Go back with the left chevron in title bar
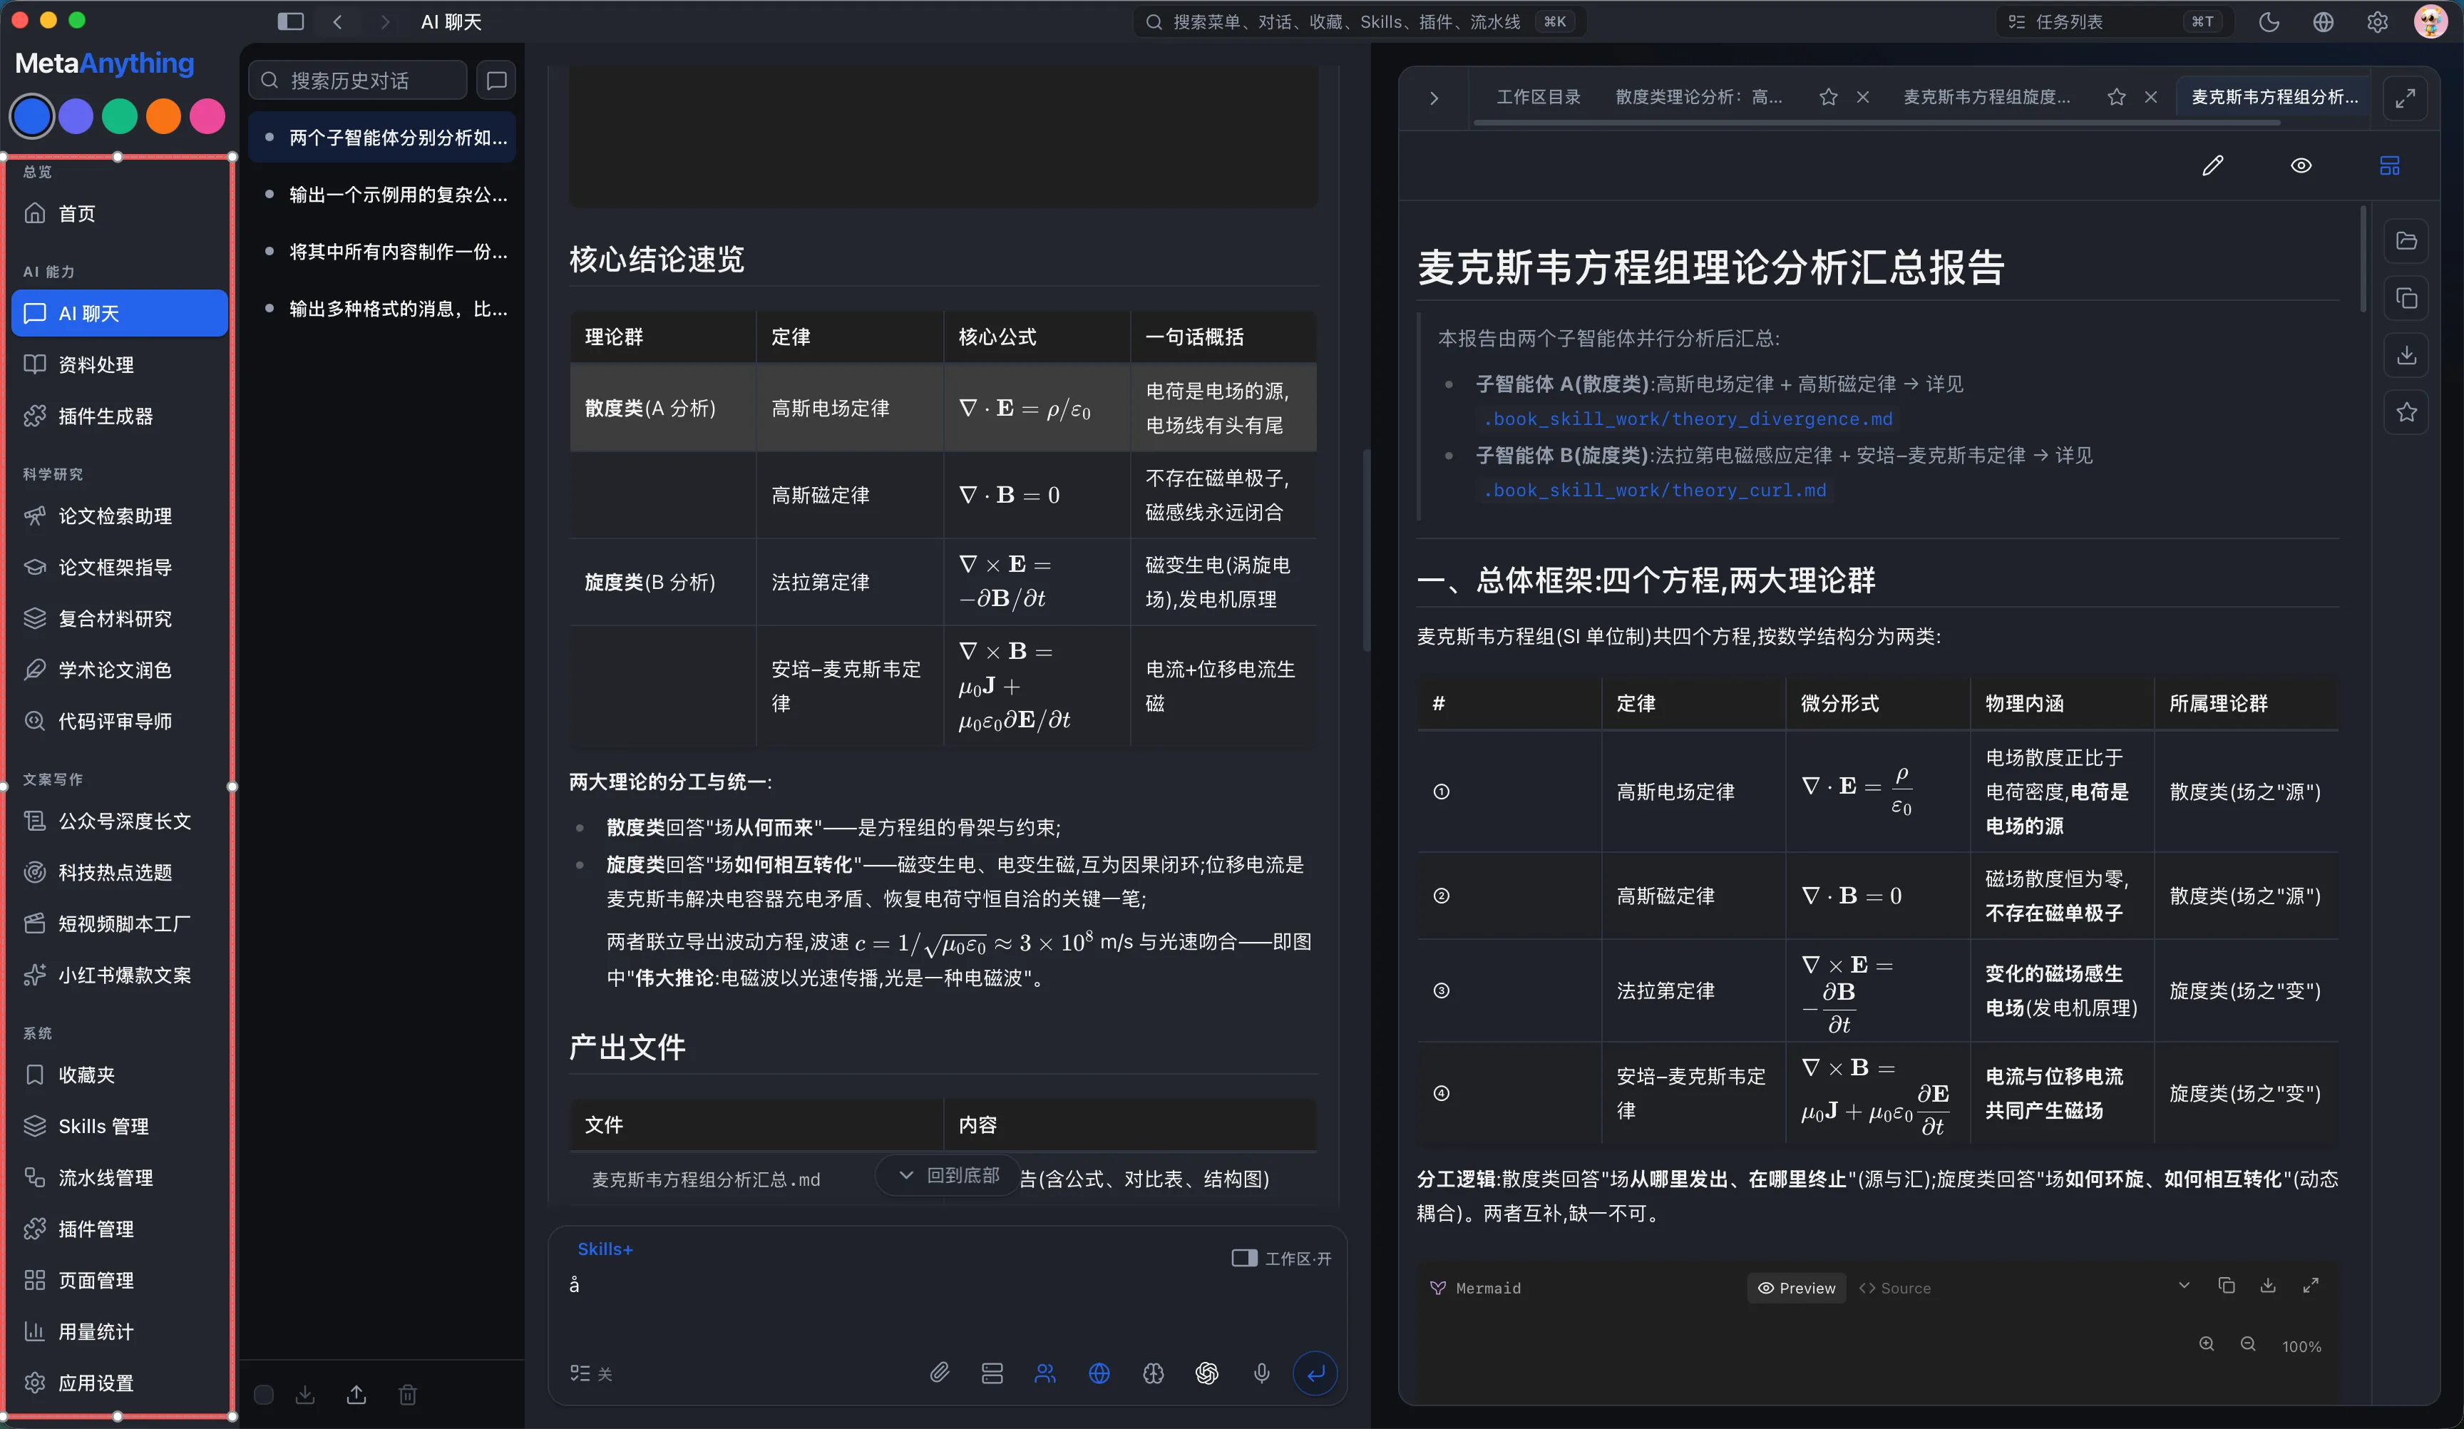The image size is (2464, 1429). point(337,21)
